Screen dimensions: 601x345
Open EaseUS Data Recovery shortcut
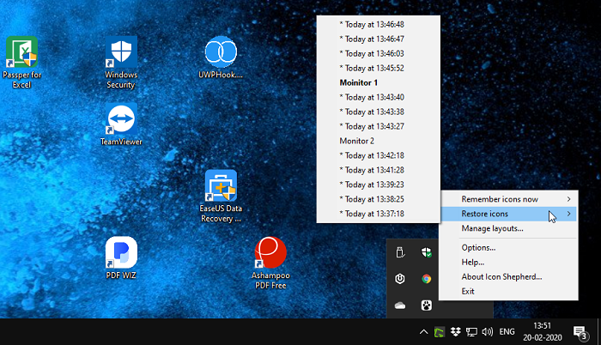pyautogui.click(x=221, y=185)
